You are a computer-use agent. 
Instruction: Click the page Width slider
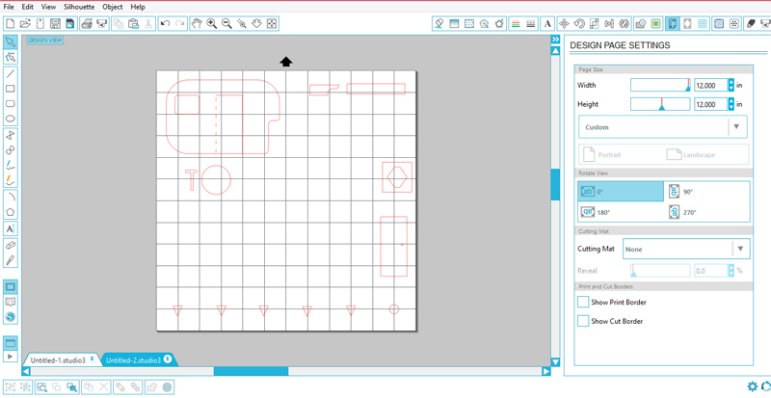[660, 85]
